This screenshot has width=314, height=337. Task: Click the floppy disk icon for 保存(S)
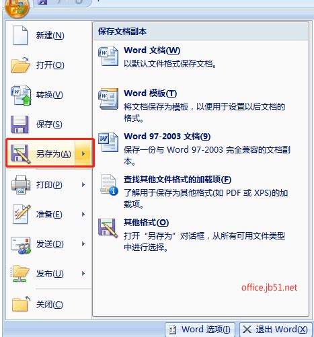[x=19, y=124]
